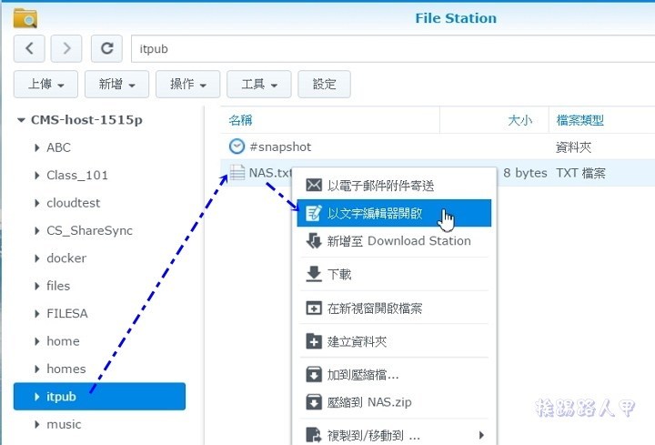Image resolution: width=655 pixels, height=445 pixels.
Task: Expand the homes folder arrow
Action: 37,369
